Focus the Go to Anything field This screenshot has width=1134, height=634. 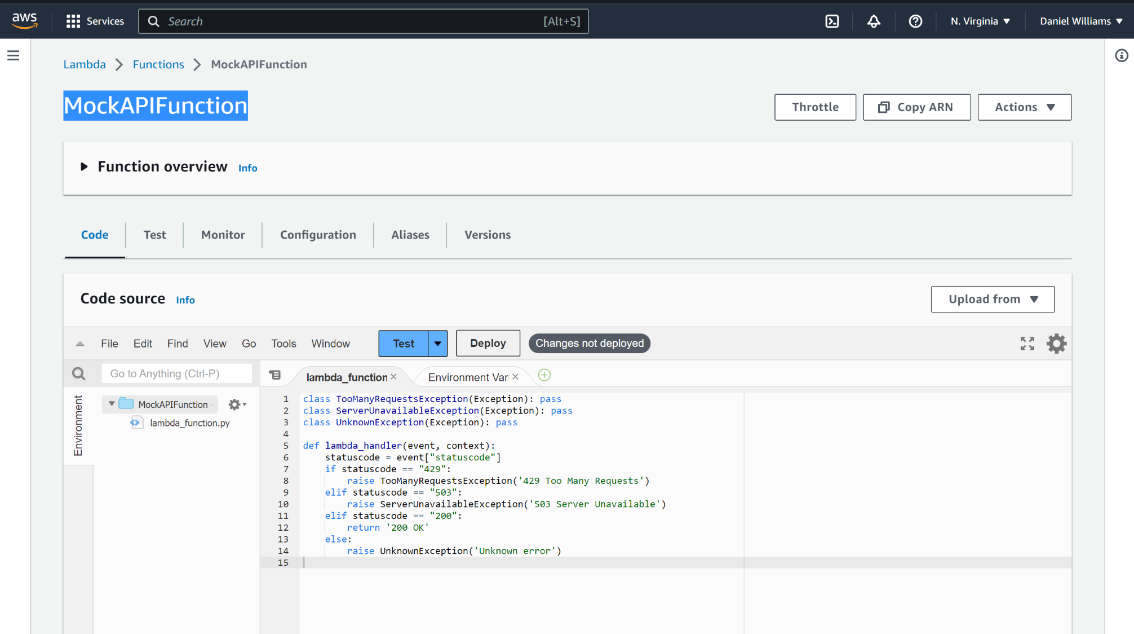176,373
